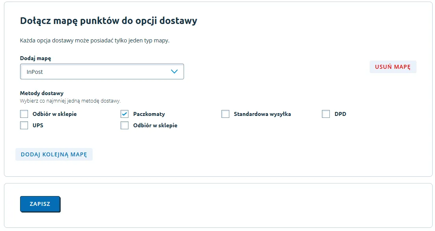Expand the map dropdown chevron arrow
Viewport: 435px width, 231px height.
click(x=174, y=71)
